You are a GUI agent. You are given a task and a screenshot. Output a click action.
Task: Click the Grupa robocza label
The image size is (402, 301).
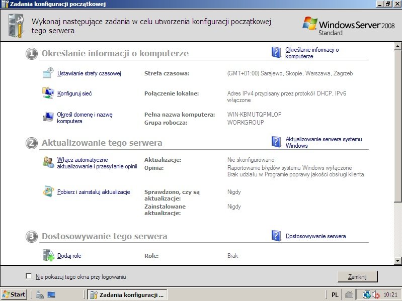[x=166, y=123]
